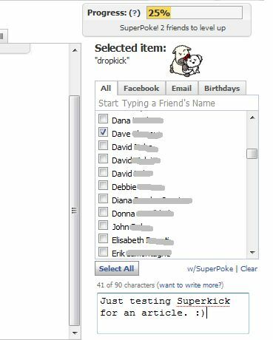Open the progress help question mark
Viewport: 273px width, 340px height.
click(135, 13)
